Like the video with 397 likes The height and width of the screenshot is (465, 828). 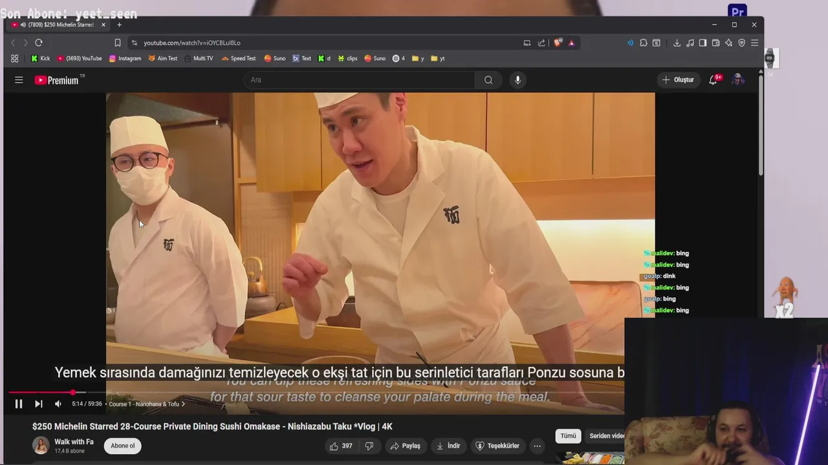coord(341,446)
